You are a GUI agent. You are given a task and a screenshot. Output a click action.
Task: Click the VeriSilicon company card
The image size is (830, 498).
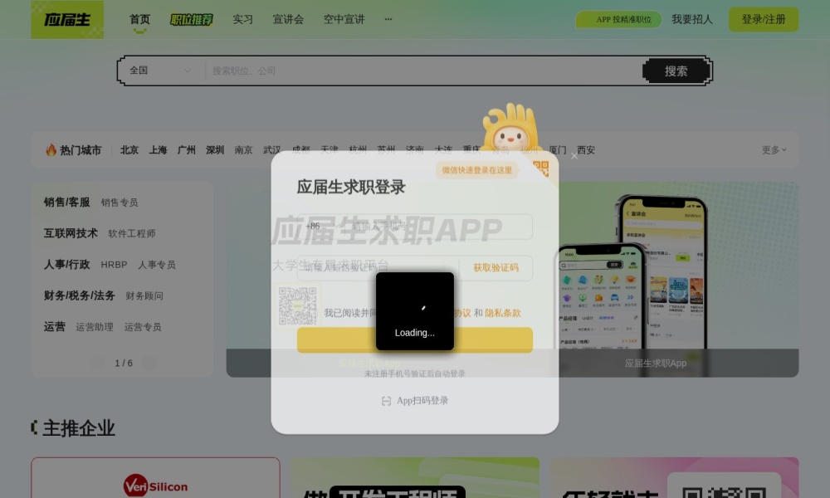[156, 478]
